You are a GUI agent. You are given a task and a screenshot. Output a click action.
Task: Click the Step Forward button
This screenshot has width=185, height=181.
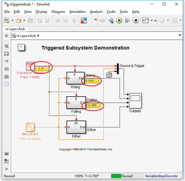pyautogui.click(x=127, y=20)
